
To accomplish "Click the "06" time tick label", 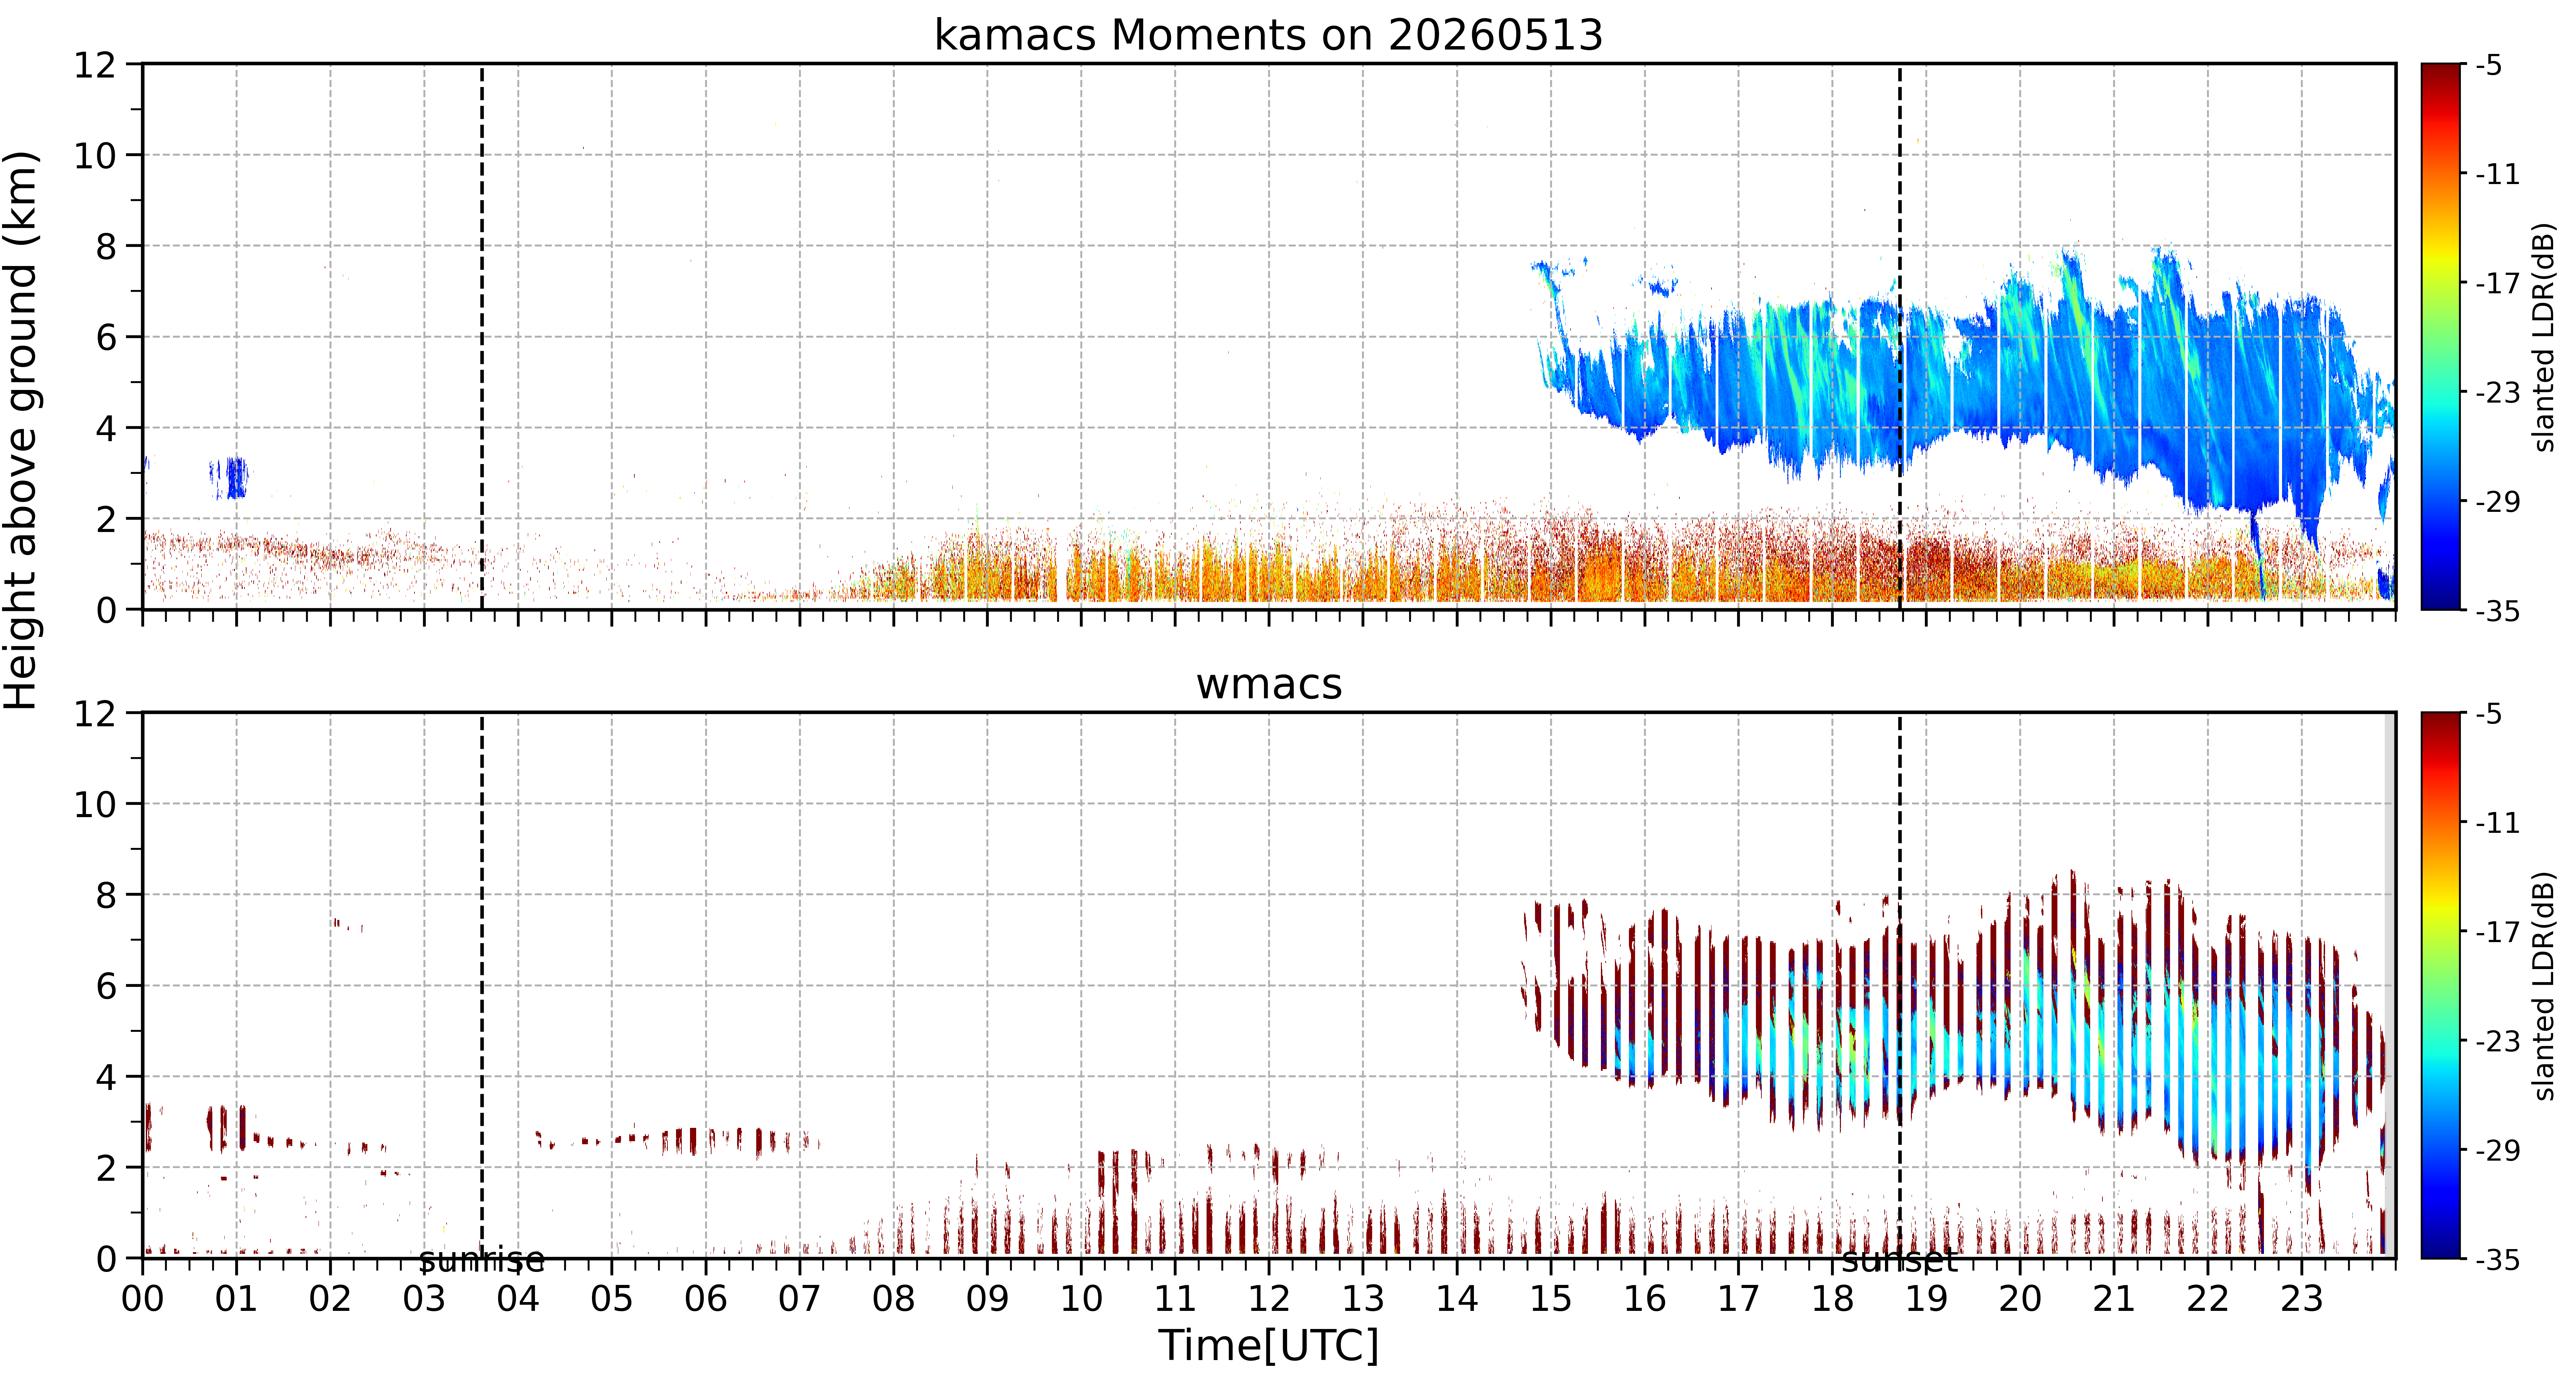I will coord(706,1299).
